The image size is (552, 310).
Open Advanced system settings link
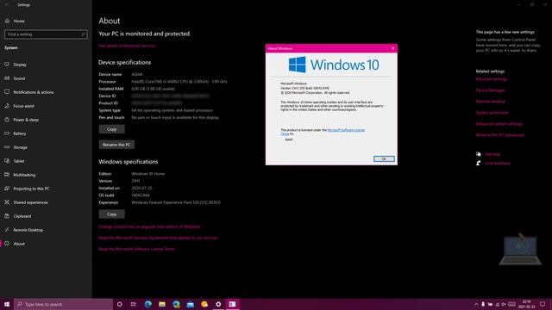[499, 124]
